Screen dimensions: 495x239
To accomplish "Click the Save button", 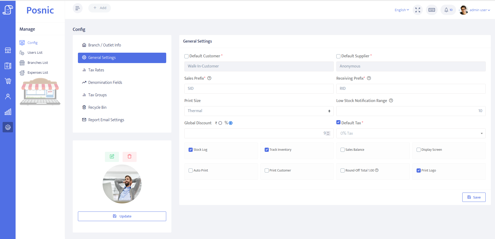I will tap(474, 197).
